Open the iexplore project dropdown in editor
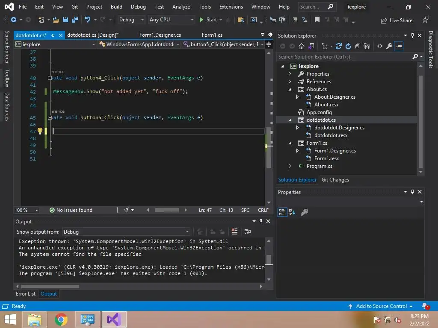 pyautogui.click(x=55, y=44)
